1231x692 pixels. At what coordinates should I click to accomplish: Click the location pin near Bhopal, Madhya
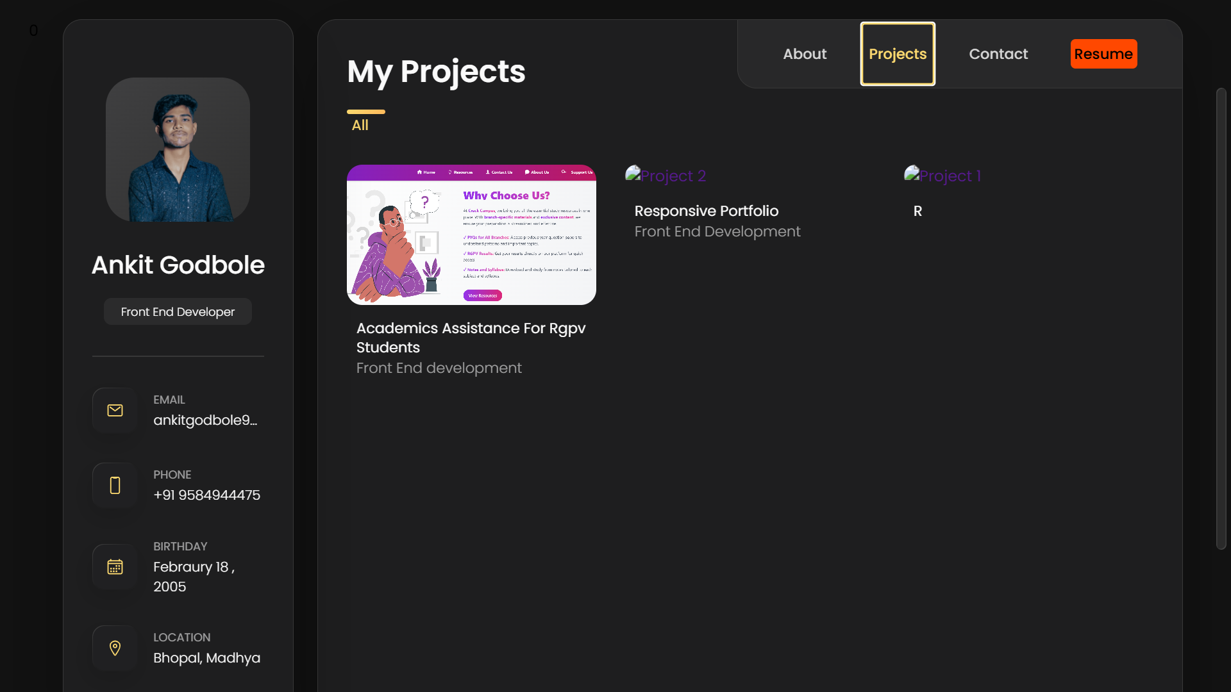pos(114,648)
